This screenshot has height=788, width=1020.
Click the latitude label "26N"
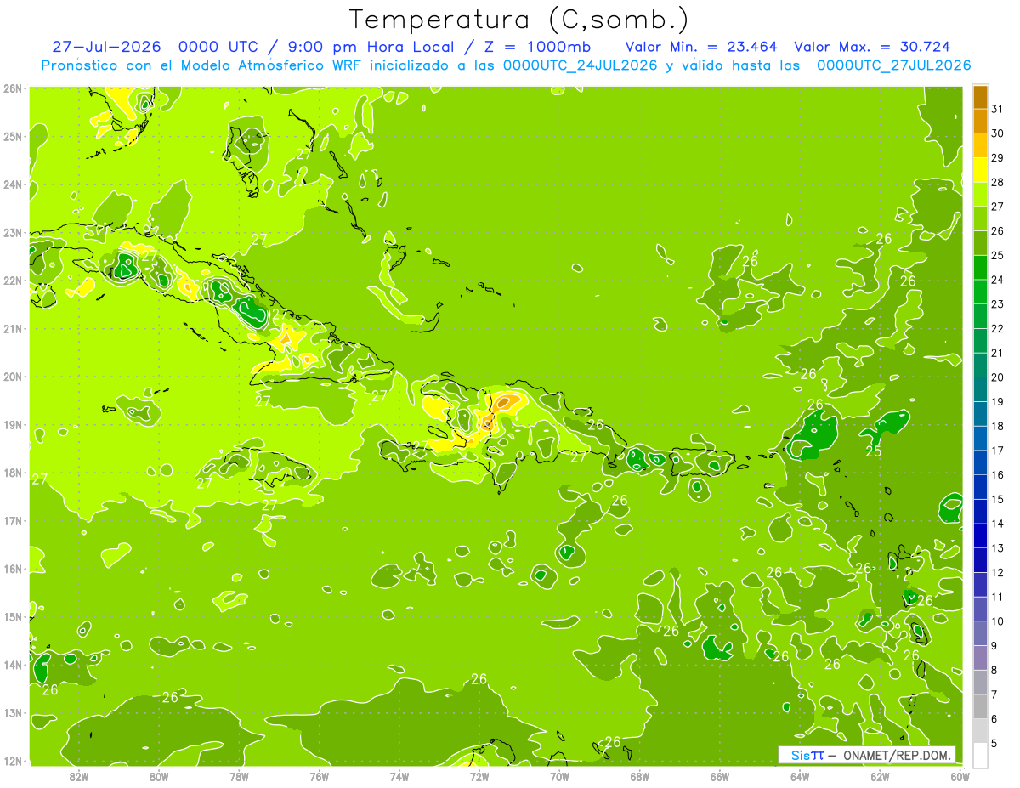pos(13,88)
